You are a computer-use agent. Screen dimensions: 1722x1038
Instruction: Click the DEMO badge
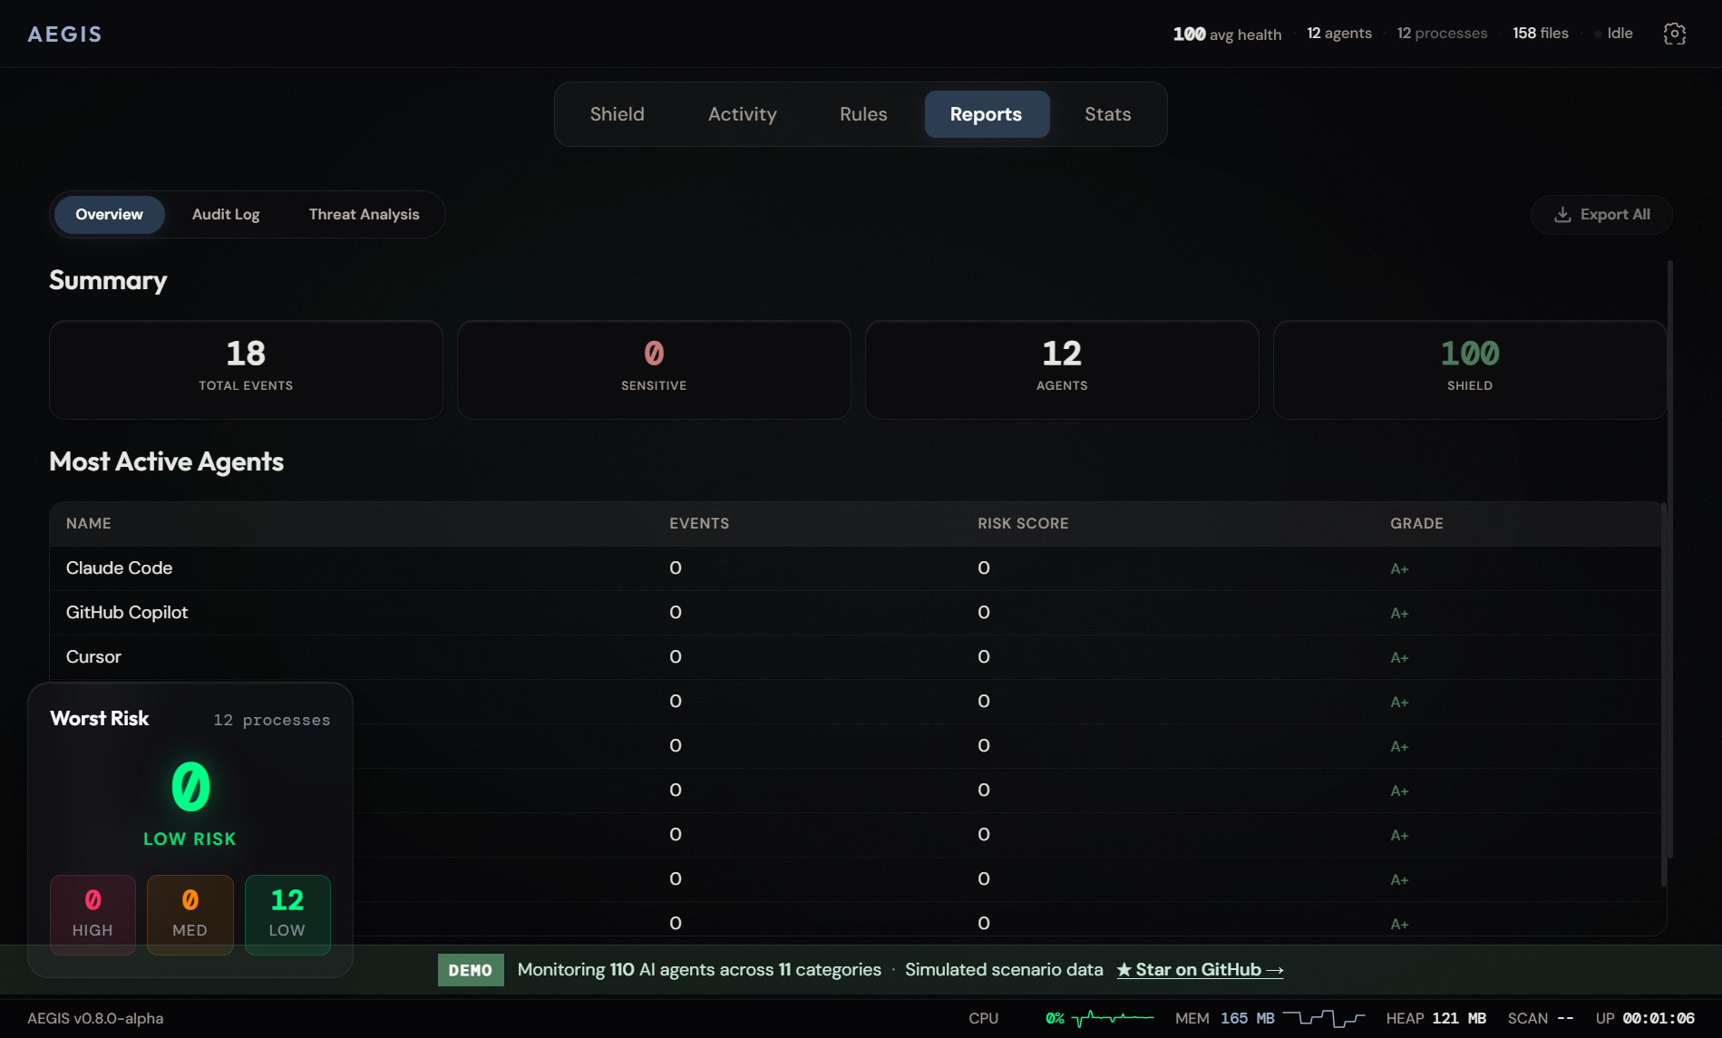click(x=470, y=970)
